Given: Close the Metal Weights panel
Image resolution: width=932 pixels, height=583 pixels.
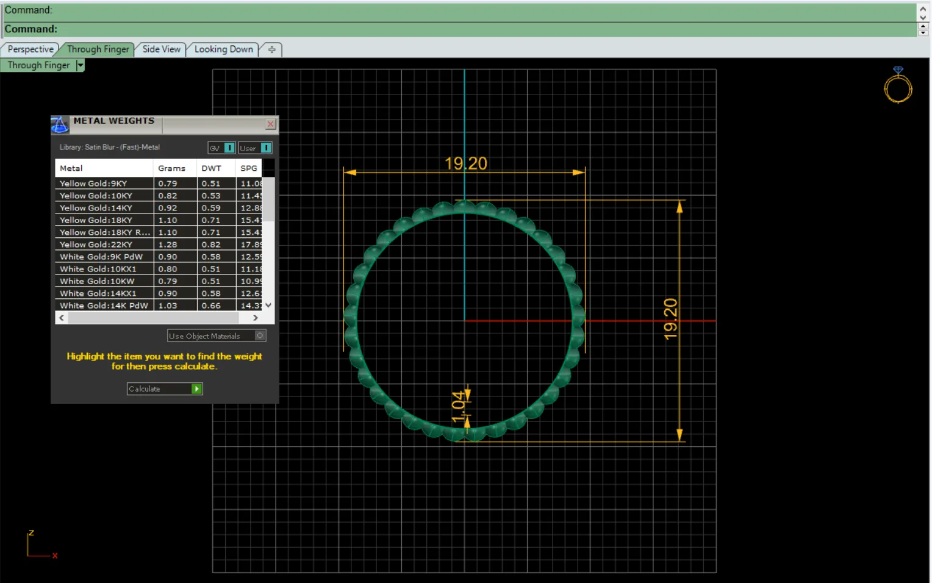Looking at the screenshot, I should 271,124.
